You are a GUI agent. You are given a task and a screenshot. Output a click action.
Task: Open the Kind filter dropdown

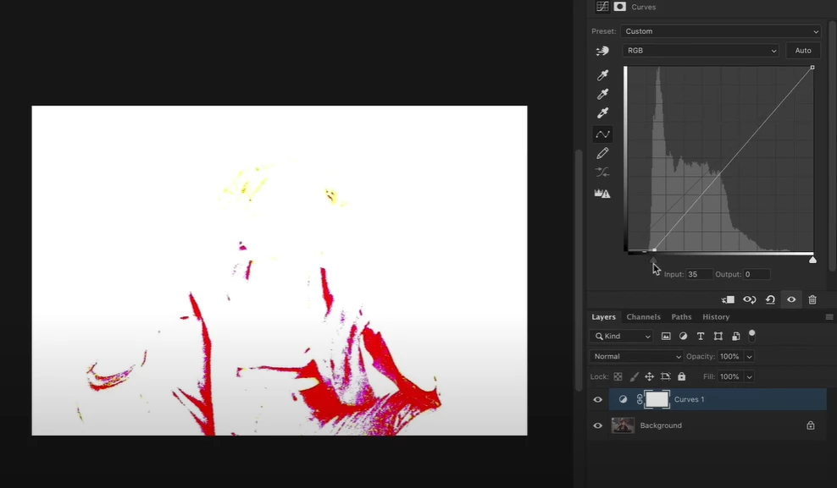pos(621,336)
